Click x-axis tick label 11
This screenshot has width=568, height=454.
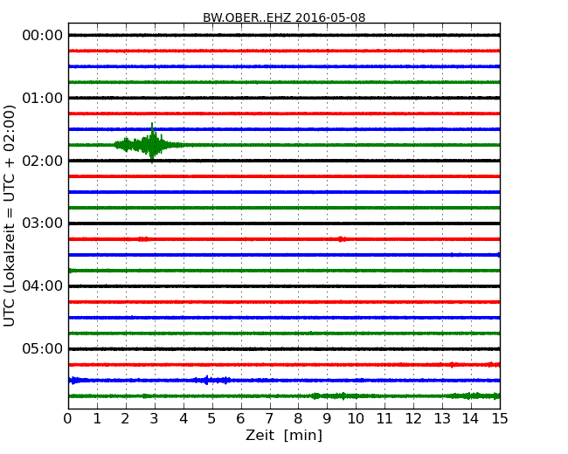coord(384,419)
